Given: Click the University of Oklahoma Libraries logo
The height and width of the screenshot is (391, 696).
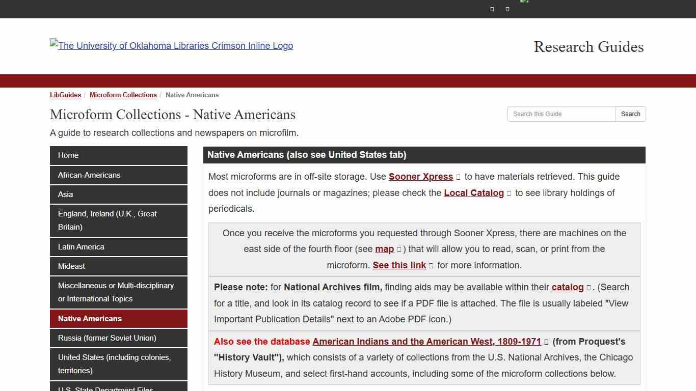Looking at the screenshot, I should click(x=171, y=46).
